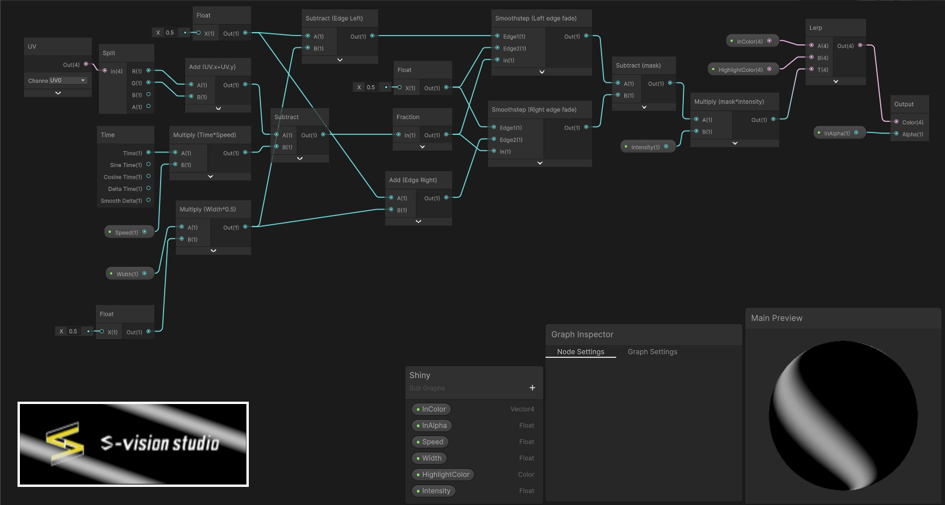Select the Intensity property in the blackboard
Screen dimensions: 945x505
(x=434, y=491)
